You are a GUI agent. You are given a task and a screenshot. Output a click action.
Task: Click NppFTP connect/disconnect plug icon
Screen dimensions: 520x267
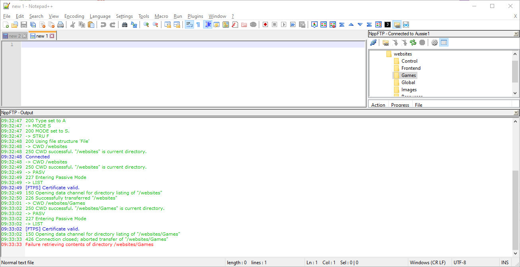point(373,42)
